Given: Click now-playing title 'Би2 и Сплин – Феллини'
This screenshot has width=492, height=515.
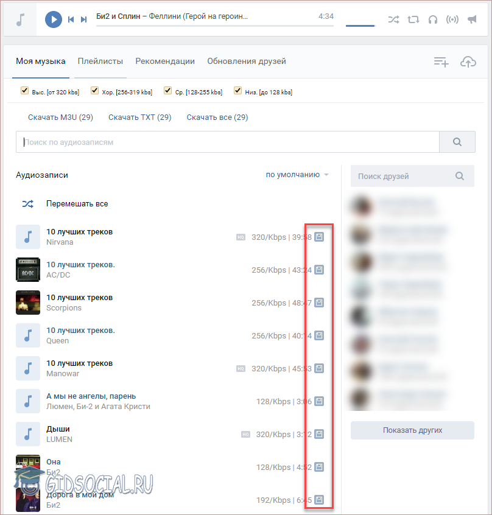Looking at the screenshot, I should click(x=172, y=16).
